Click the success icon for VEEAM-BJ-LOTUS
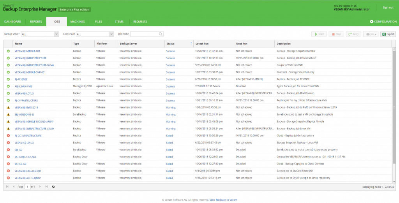399x203 pixels. click(8, 93)
